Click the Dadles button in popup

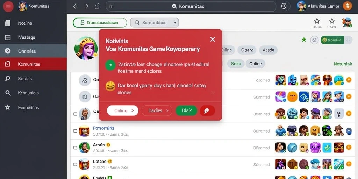click(157, 110)
